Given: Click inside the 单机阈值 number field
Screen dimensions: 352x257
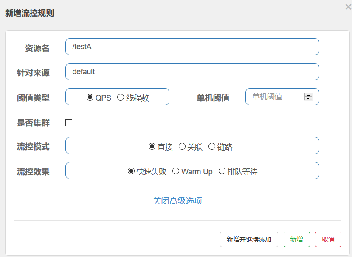Looking at the screenshot, I should 276,97.
